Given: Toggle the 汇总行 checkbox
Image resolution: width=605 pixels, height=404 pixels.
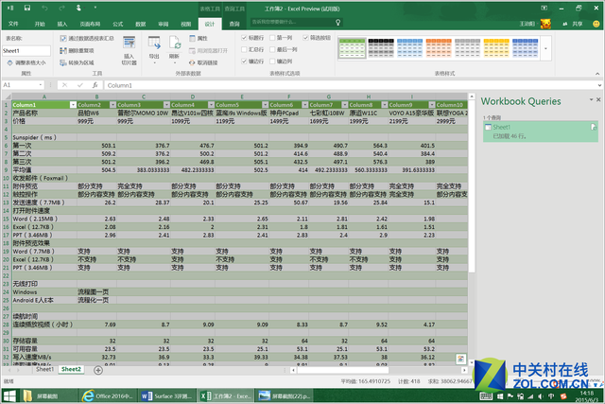Looking at the screenshot, I should point(244,49).
